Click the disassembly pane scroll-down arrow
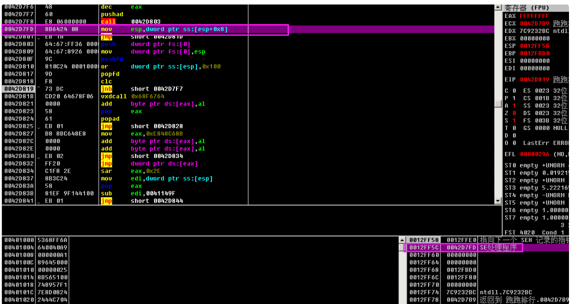571x304 pixels. (x=497, y=200)
